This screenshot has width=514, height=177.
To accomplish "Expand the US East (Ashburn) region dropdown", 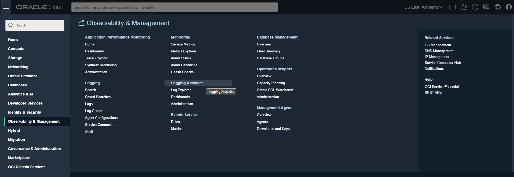I will [424, 7].
